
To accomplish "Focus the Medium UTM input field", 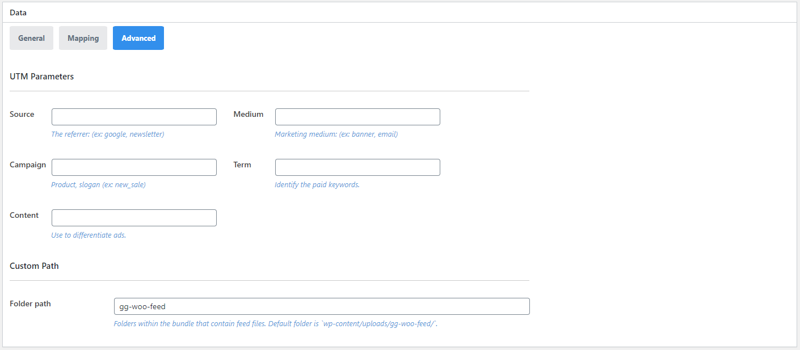I will coord(357,117).
